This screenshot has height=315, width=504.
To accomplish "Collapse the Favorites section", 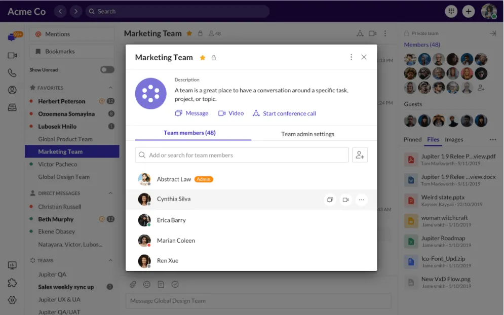I will pos(110,88).
